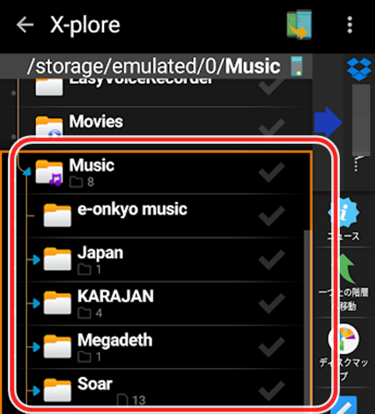This screenshot has width=375, height=414.
Task: Collapse the Music folder tree arrow
Action: [27, 172]
